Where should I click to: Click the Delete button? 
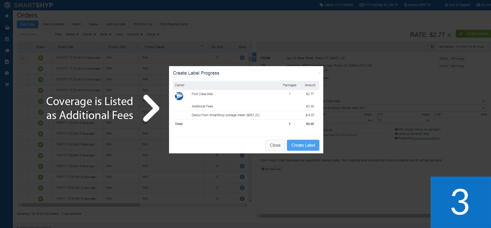(93, 24)
